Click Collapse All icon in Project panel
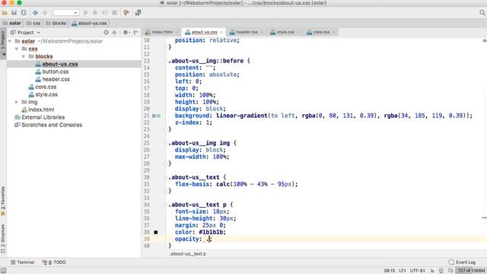 (115, 32)
